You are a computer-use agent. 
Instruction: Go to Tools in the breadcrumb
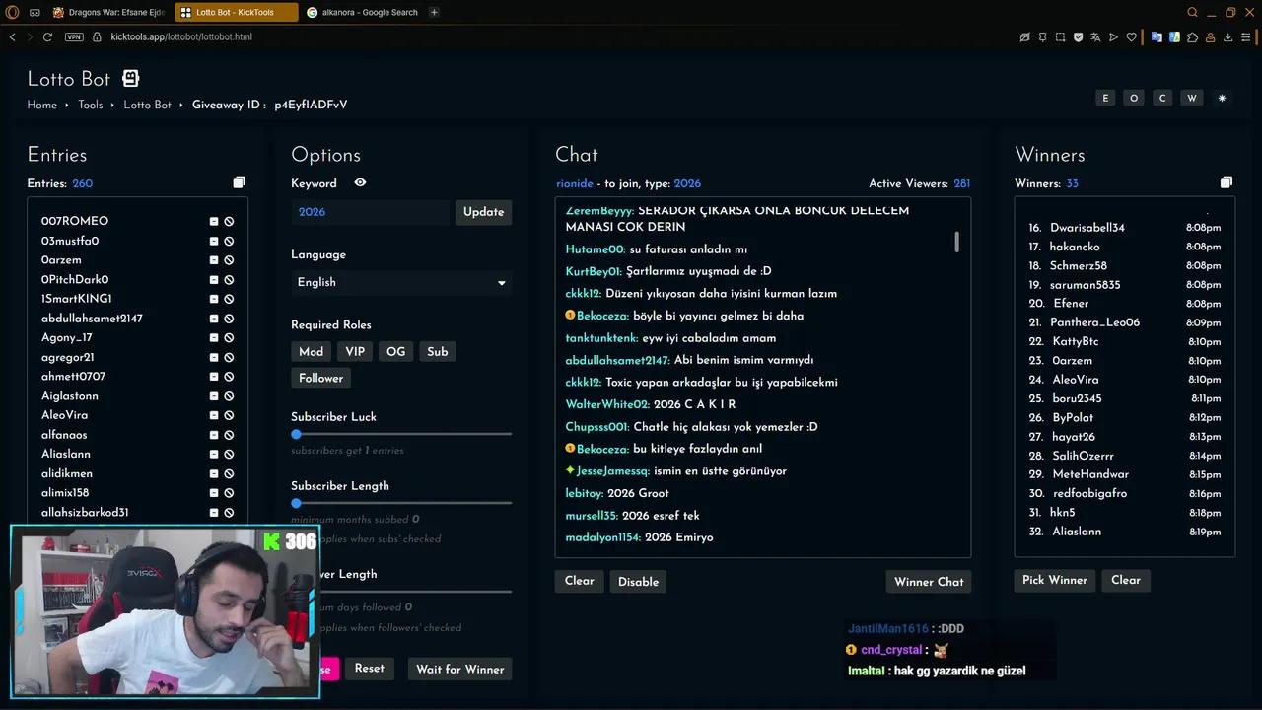click(x=90, y=106)
